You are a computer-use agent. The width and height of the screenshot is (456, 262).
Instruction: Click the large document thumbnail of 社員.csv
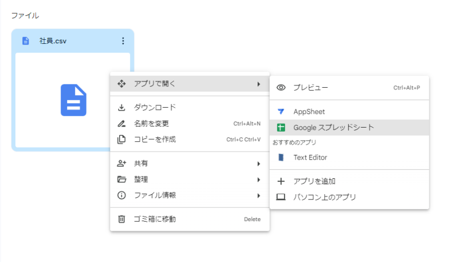(x=74, y=100)
